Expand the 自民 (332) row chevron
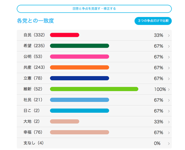The width and height of the screenshot is (185, 150). tap(169, 35)
